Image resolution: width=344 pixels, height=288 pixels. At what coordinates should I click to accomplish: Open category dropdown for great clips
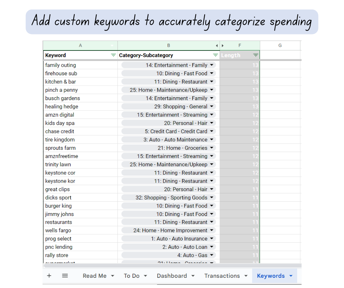pyautogui.click(x=212, y=189)
